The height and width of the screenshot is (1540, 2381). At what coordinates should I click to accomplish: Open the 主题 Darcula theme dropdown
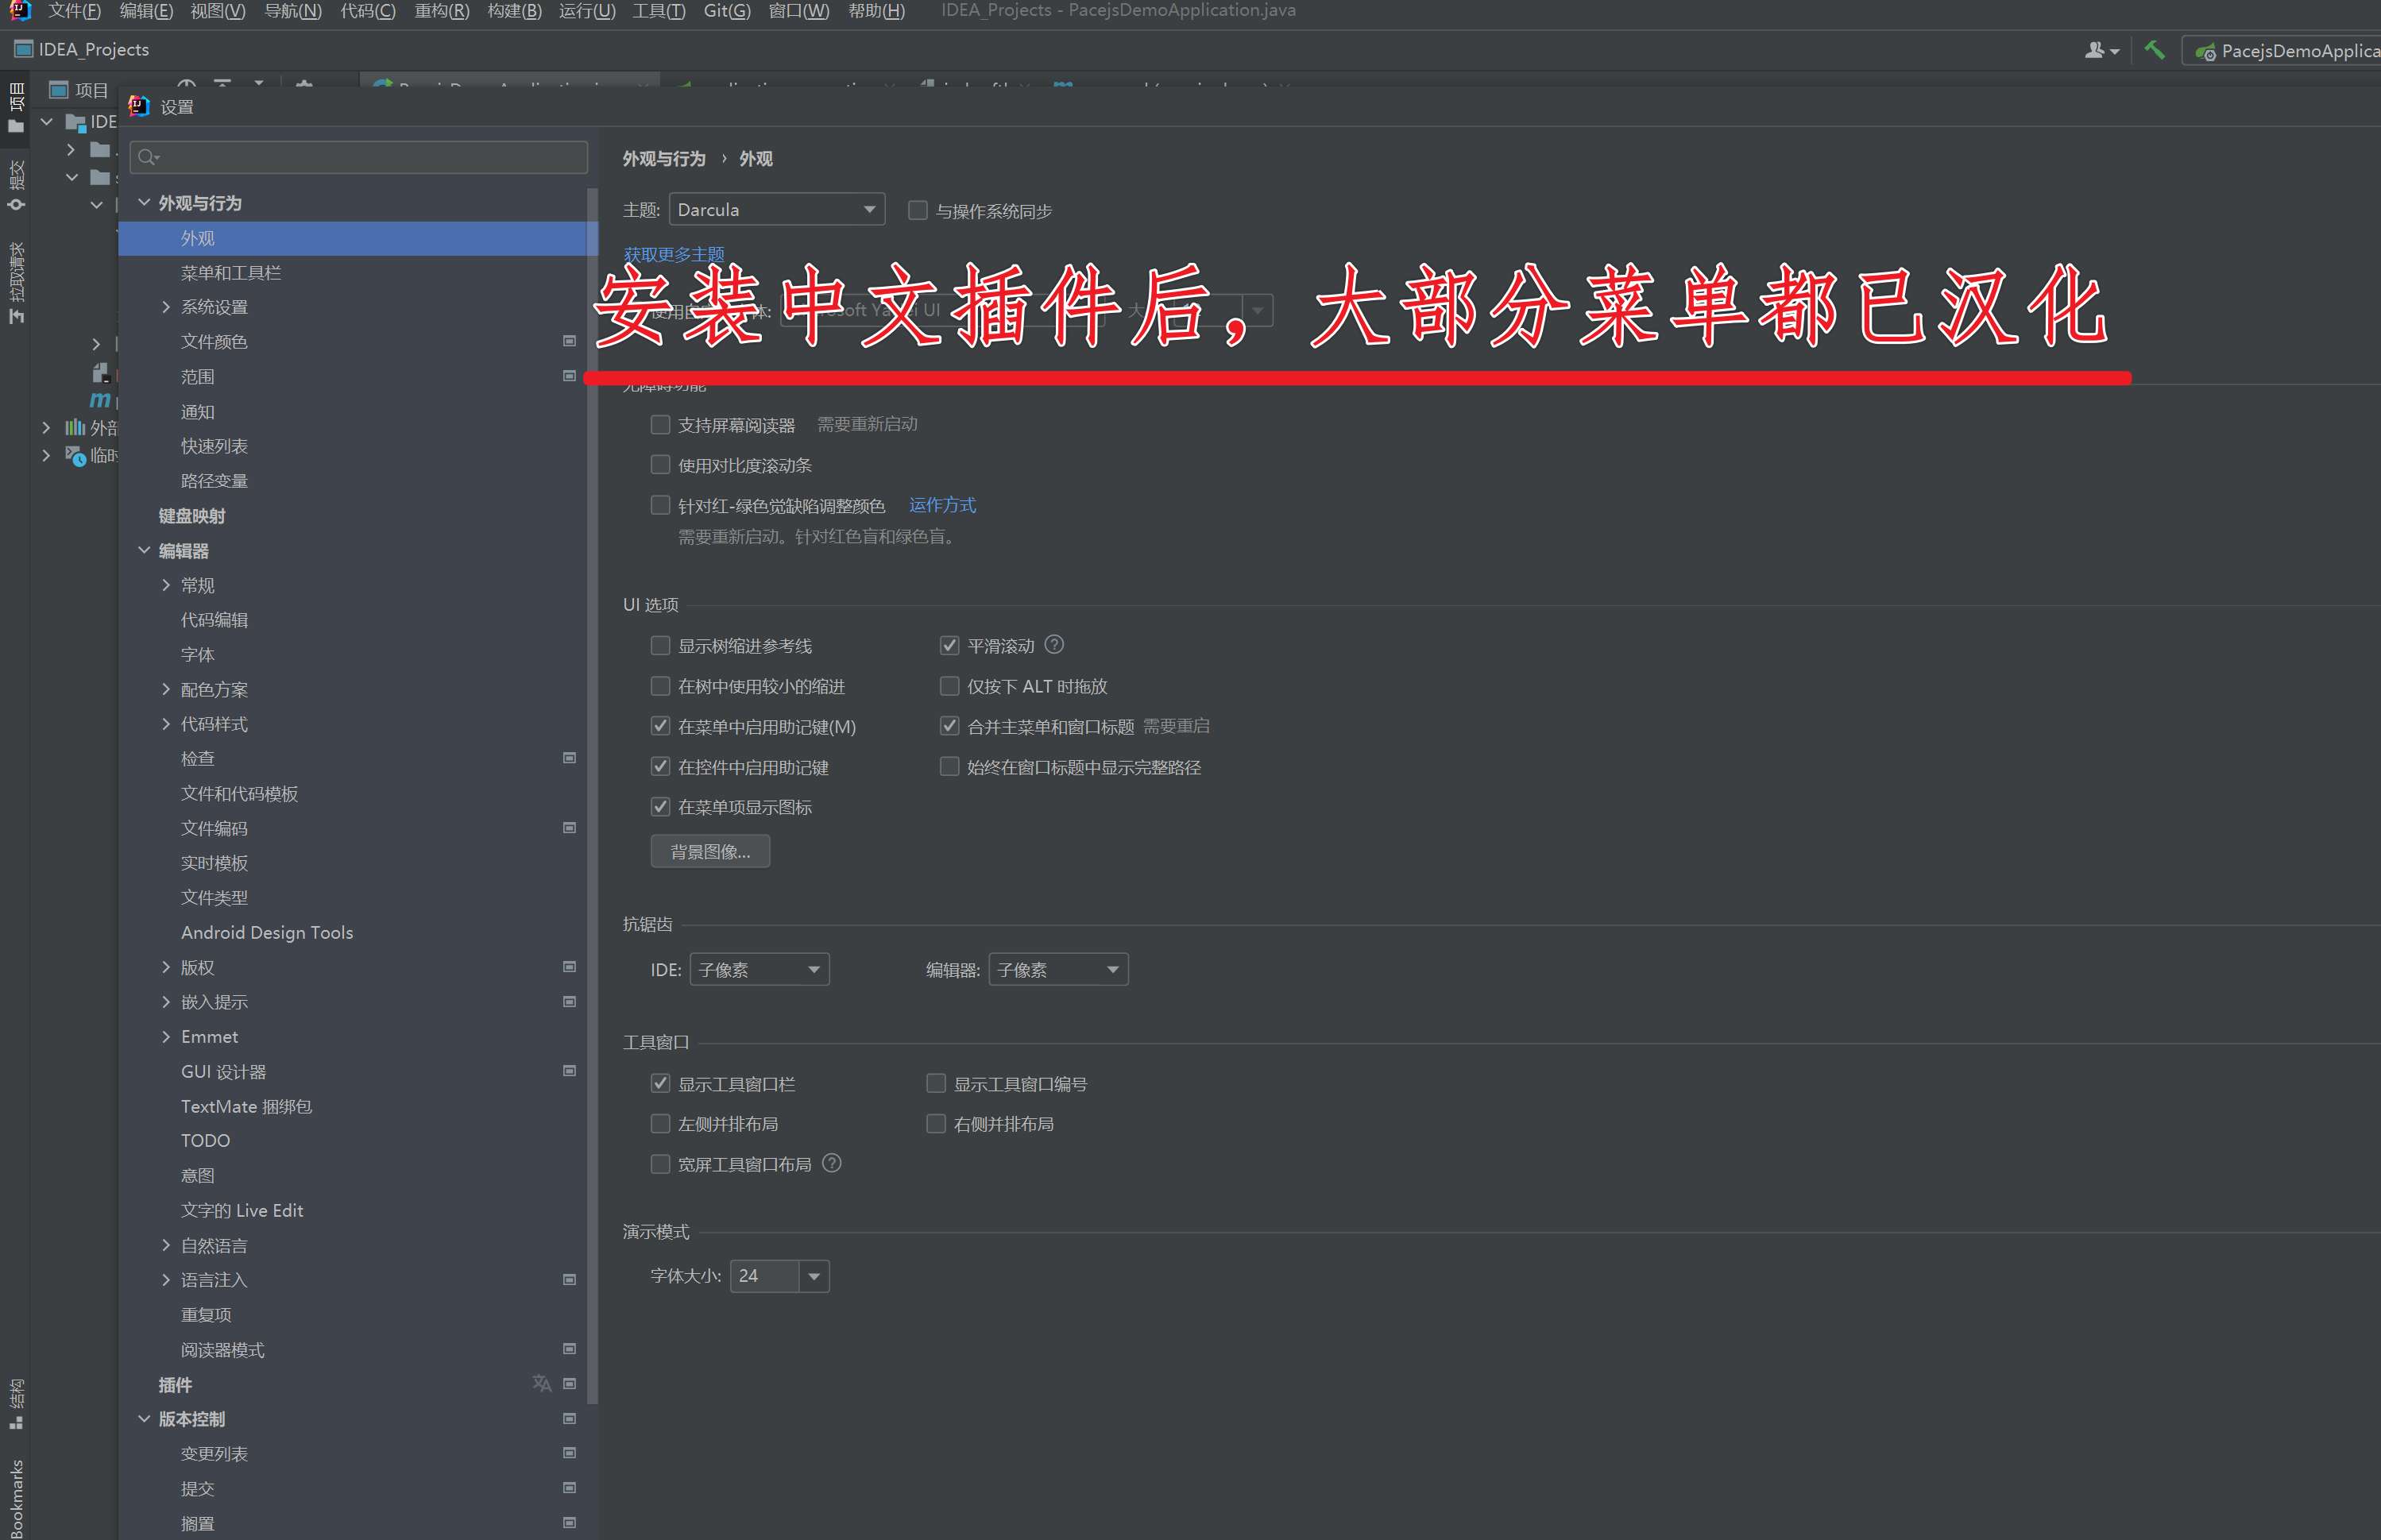(776, 210)
